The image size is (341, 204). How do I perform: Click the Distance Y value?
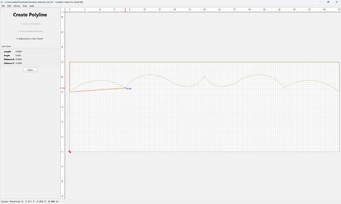coord(19,63)
